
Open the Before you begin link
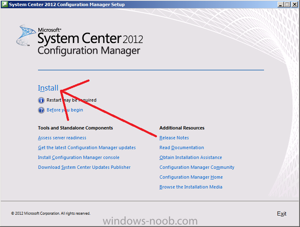pyautogui.click(x=65, y=110)
